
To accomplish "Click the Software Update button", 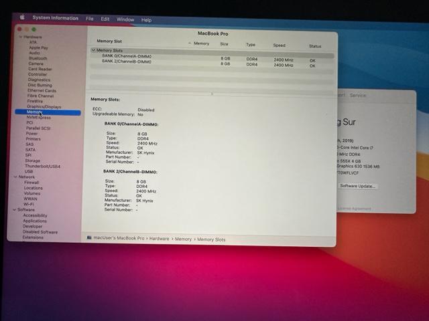I will [357, 186].
